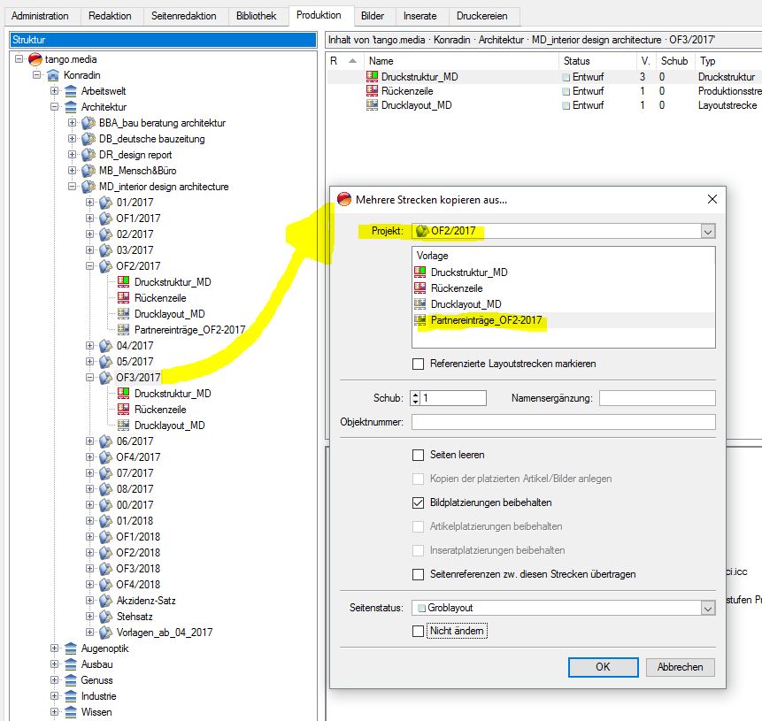Click Drucklayout_MD icon under OF3/2017 in tree
This screenshot has width=762, height=721.
point(124,426)
